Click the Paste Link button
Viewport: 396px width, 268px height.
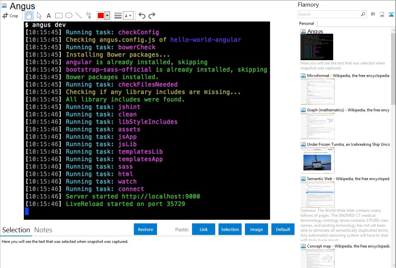pos(204,229)
